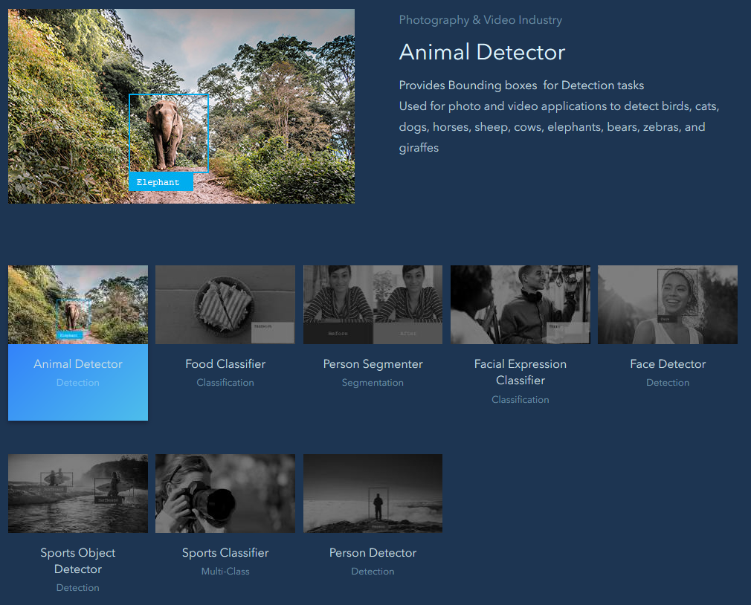This screenshot has width=751, height=605.
Task: Click the Facial Expression Classifier thumbnail image
Action: tap(520, 305)
